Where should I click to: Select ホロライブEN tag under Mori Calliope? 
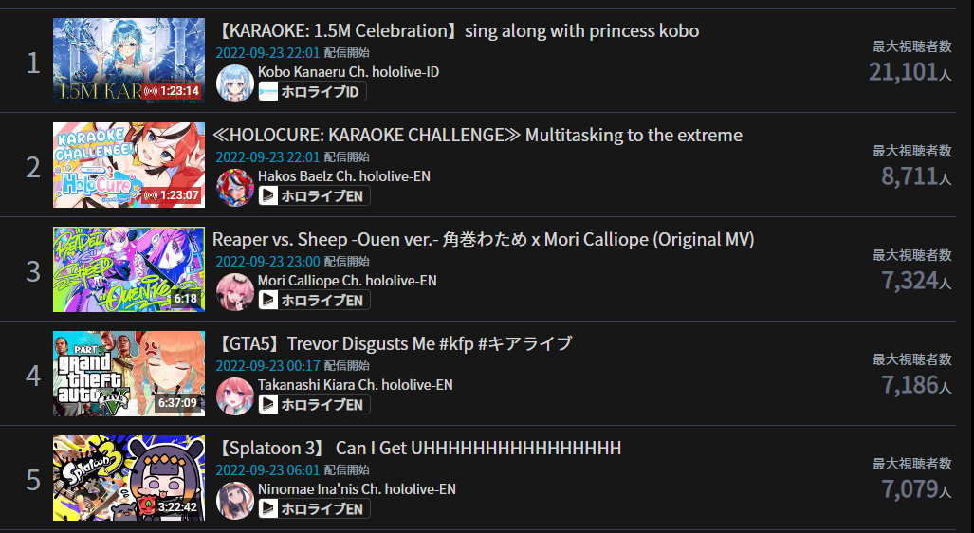[x=314, y=301]
